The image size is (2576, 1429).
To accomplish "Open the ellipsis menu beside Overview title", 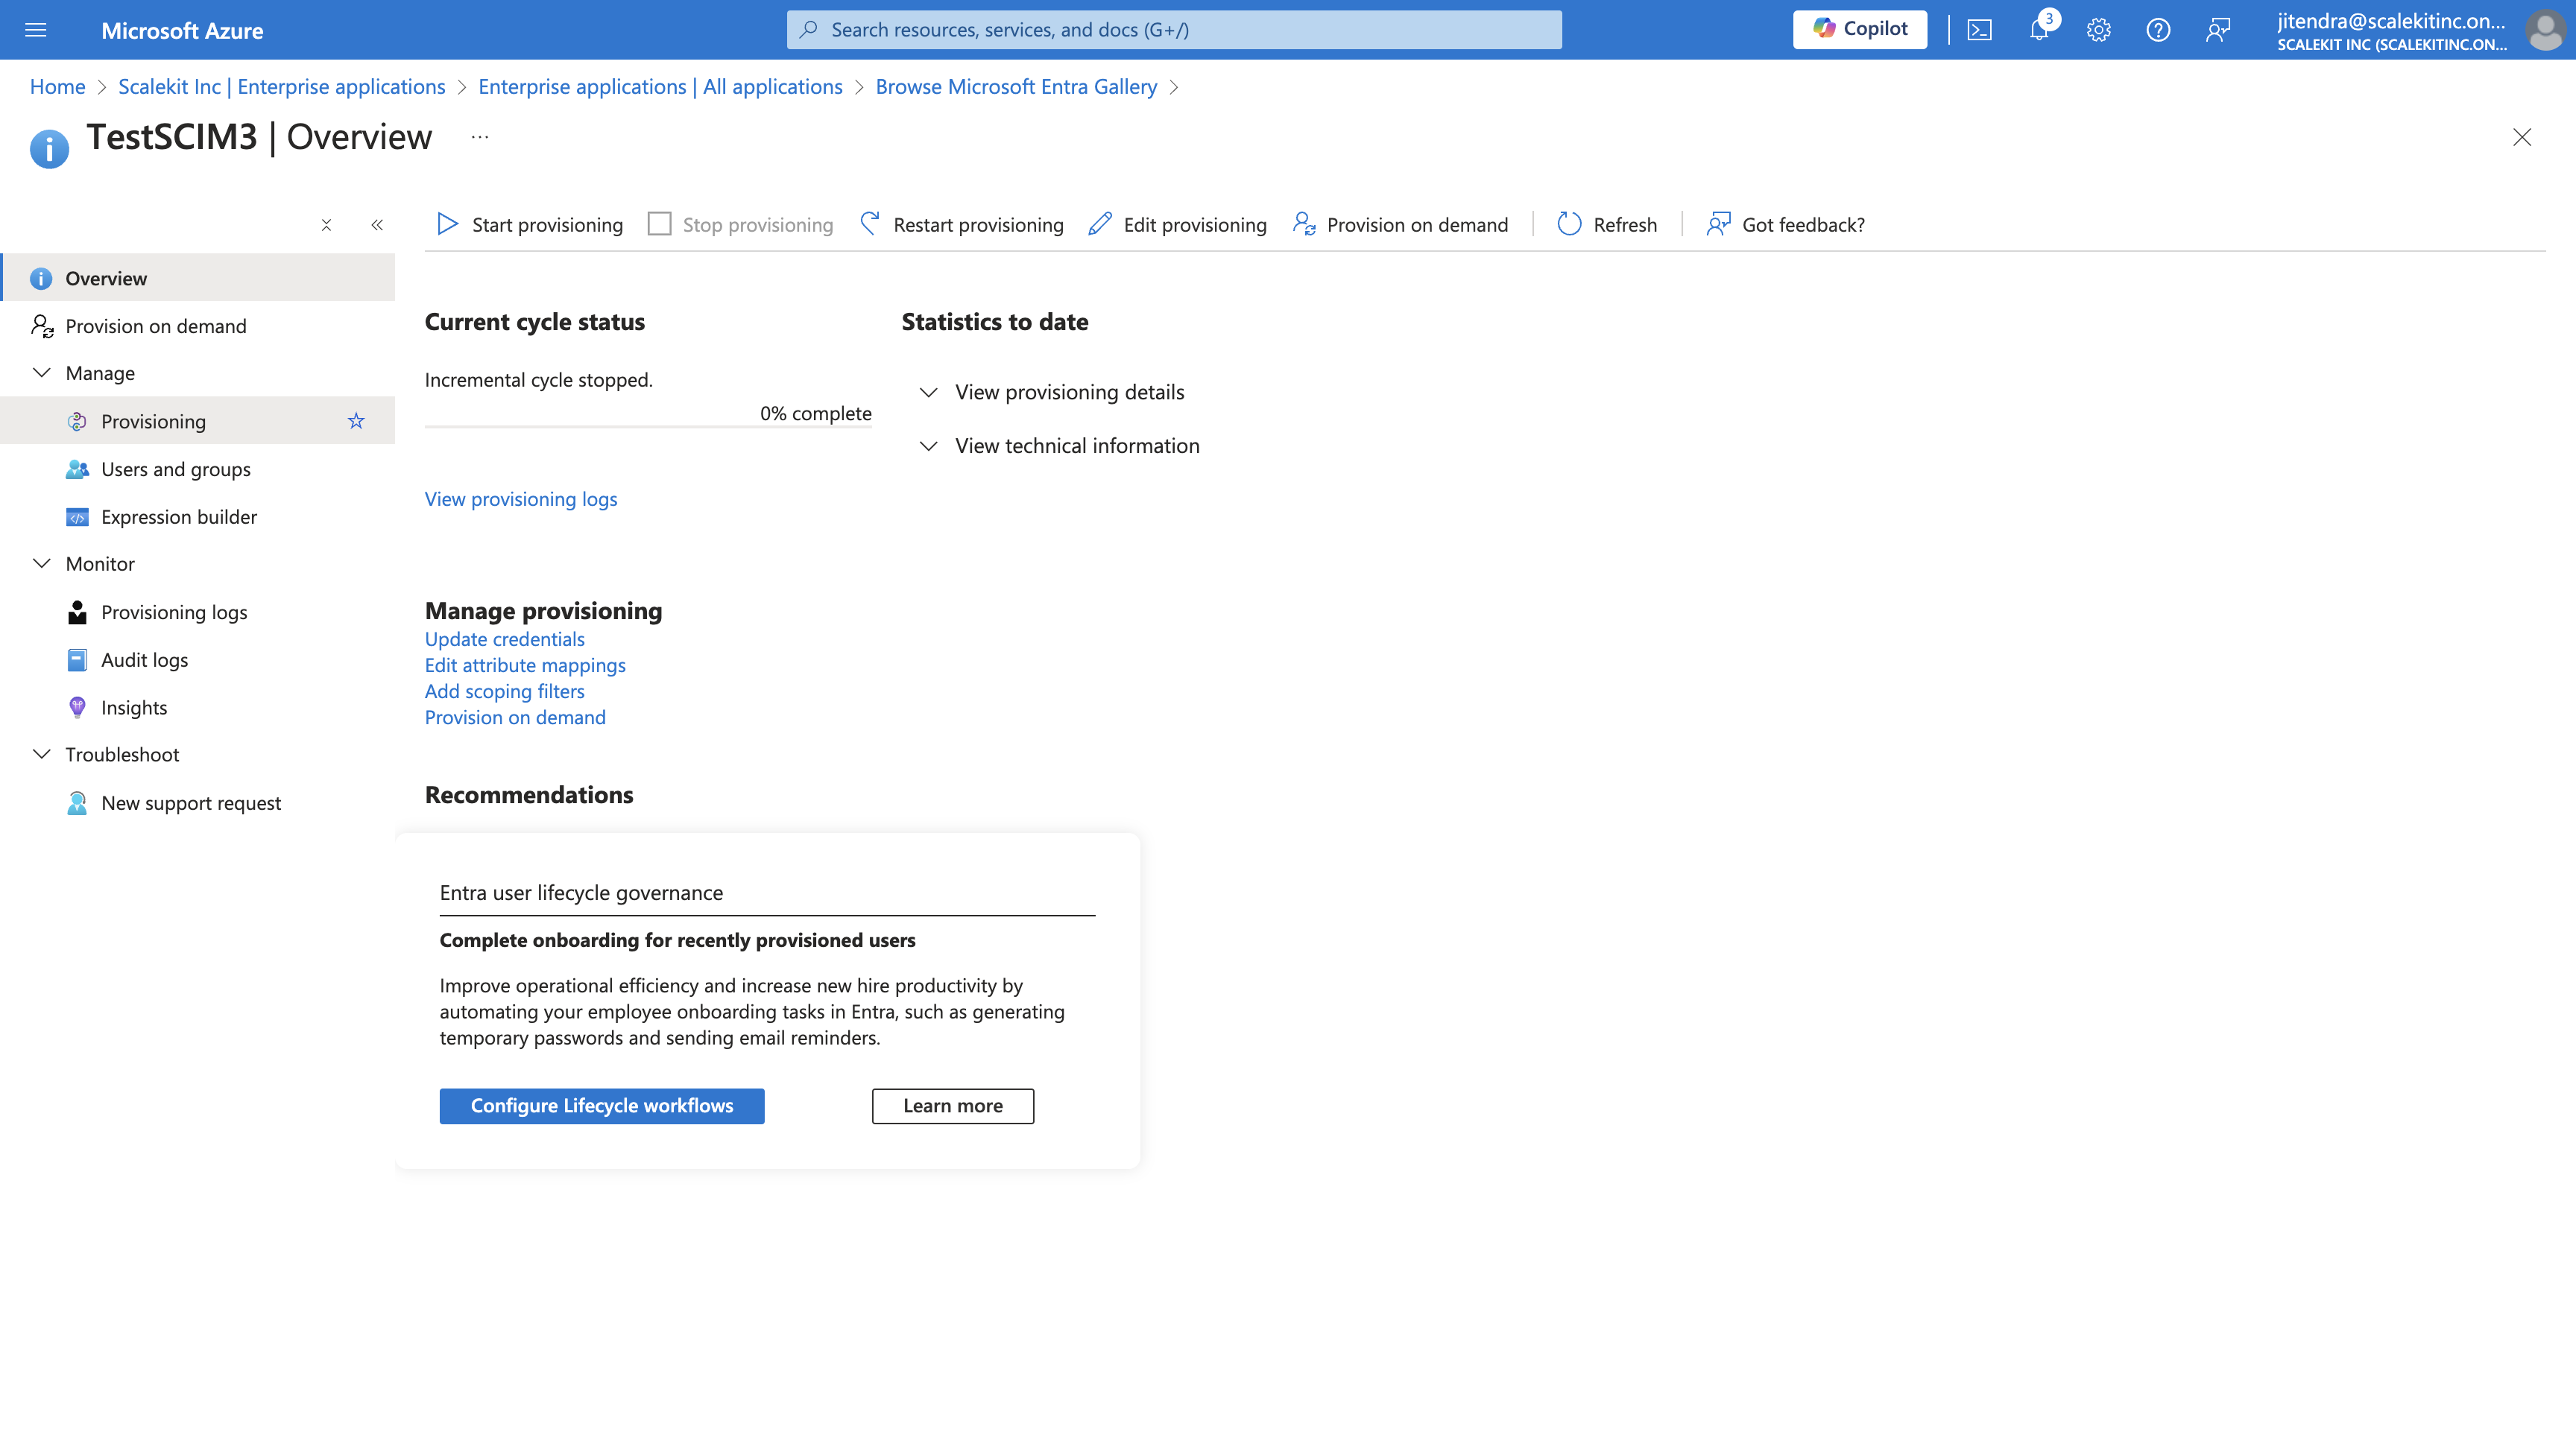I will coord(480,137).
